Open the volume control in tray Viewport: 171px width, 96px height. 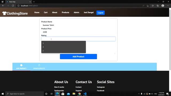pos(152,94)
